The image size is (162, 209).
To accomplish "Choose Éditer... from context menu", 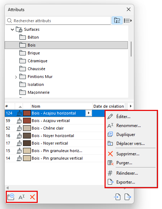I will [x=131, y=117].
